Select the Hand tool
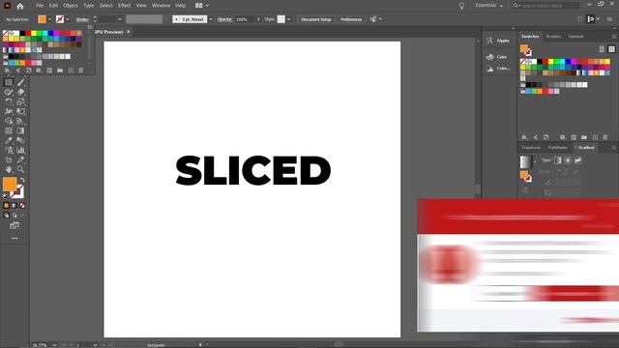This screenshot has height=348, width=619. (x=9, y=170)
